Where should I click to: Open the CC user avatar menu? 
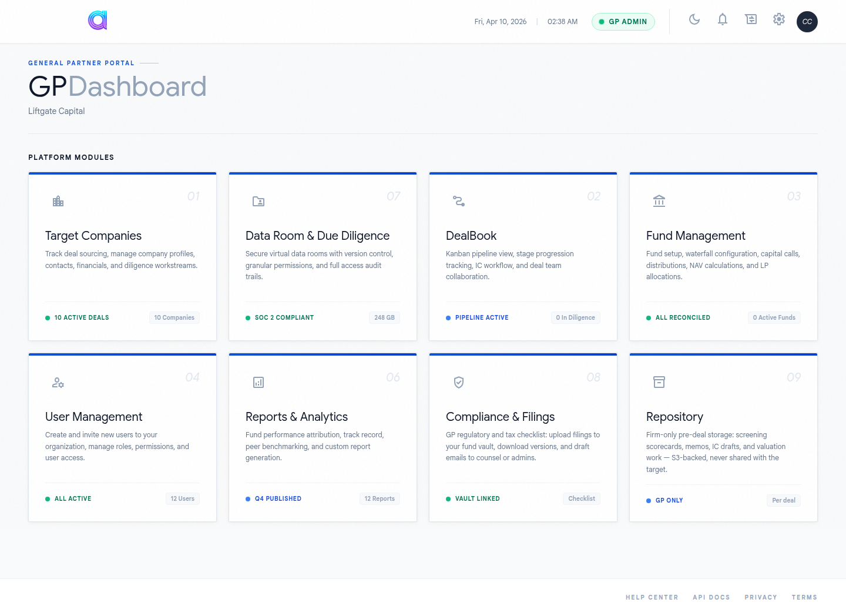(807, 22)
